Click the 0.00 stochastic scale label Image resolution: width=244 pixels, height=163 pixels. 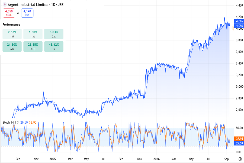coord(239,152)
